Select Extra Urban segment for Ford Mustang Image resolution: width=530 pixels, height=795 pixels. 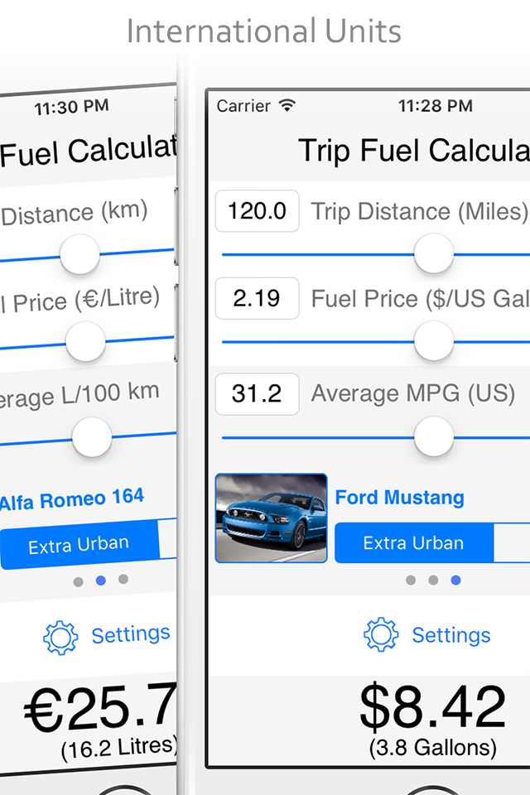point(414,543)
